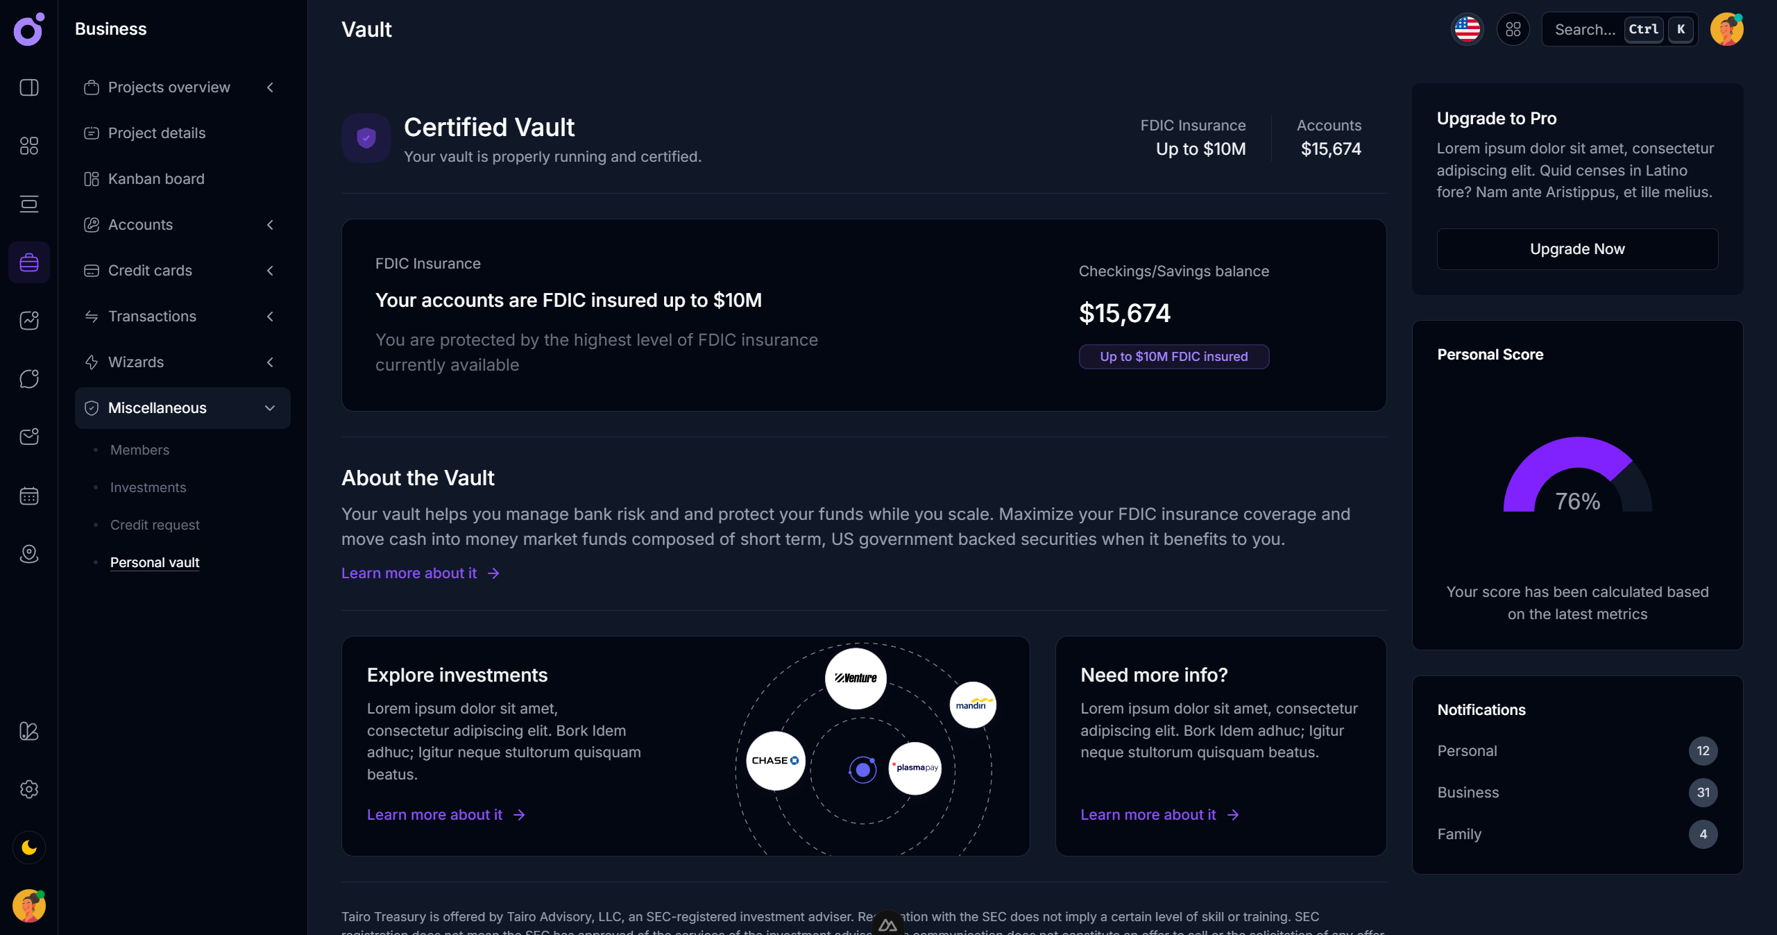Click the settings gear icon in the rail
Viewport: 1777px width, 935px height.
tap(29, 789)
